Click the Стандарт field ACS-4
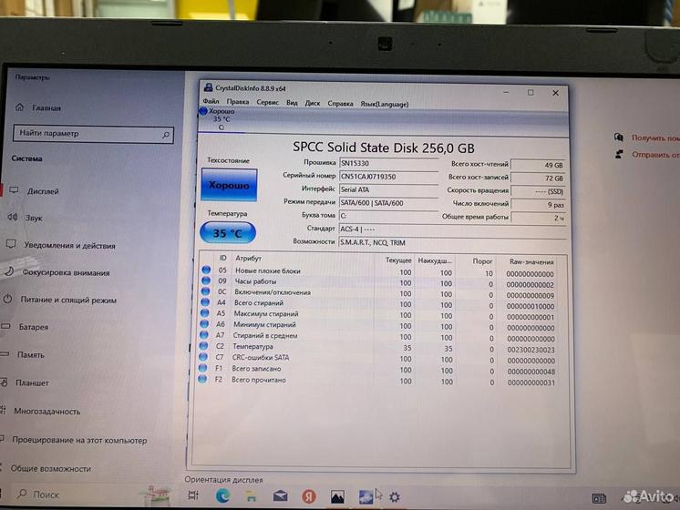Image resolution: width=680 pixels, height=510 pixels. tap(452, 229)
